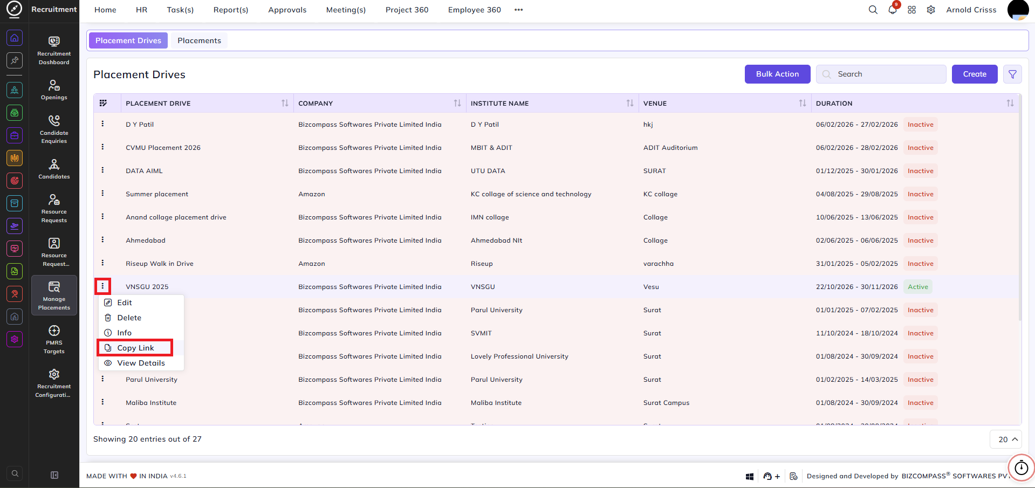Open the magenta gear module in left rail
Screen dimensions: 1035x488
(15, 339)
